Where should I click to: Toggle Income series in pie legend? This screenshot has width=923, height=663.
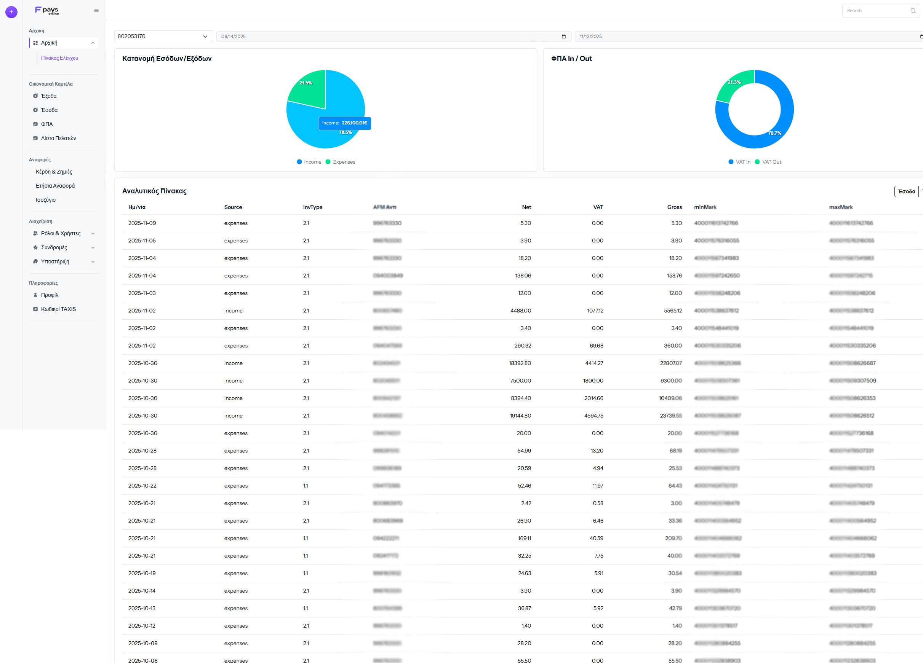coord(309,162)
